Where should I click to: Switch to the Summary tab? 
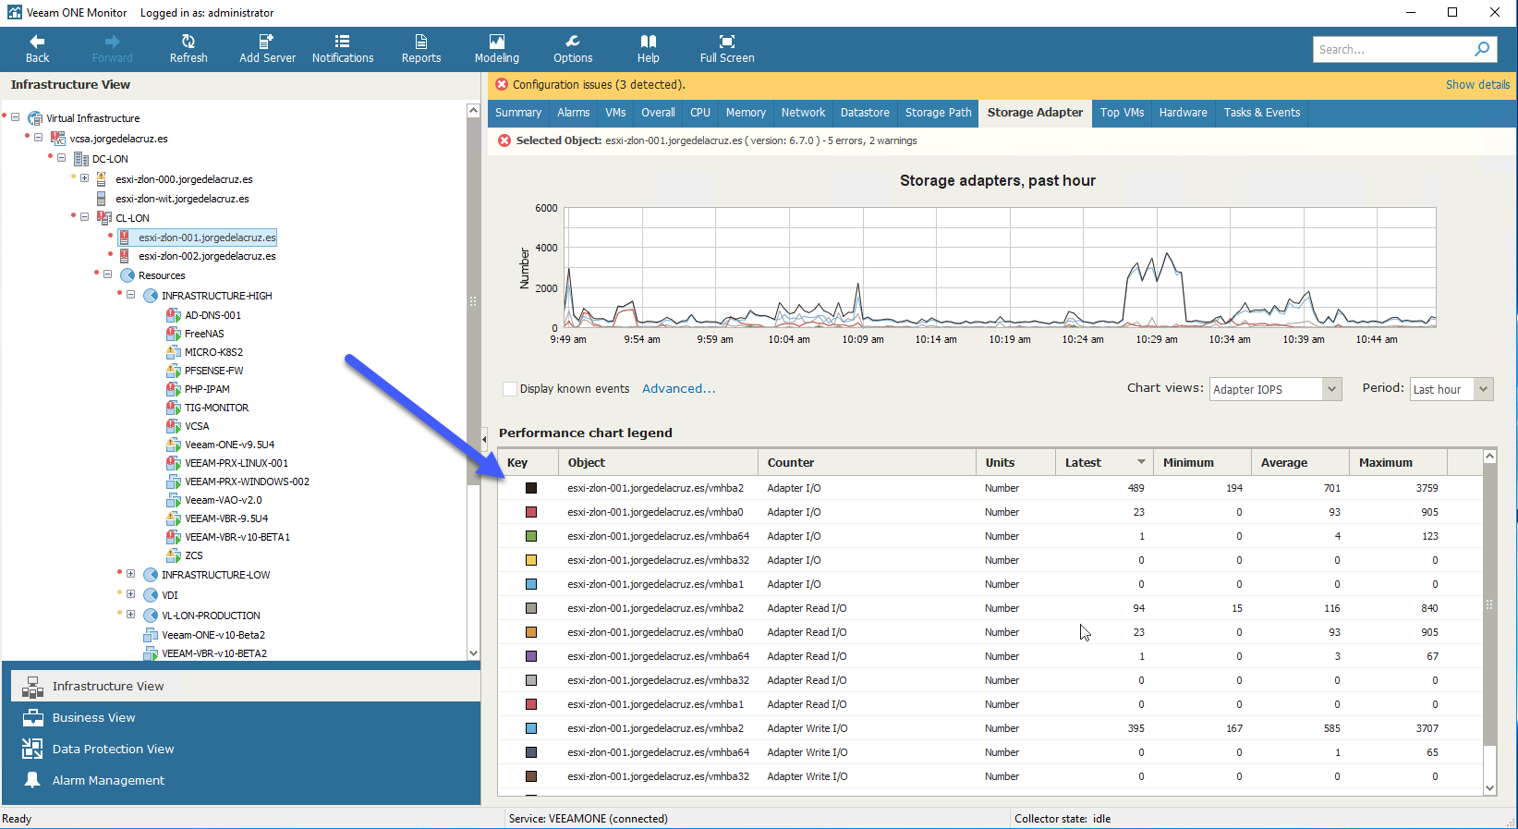[x=518, y=113]
